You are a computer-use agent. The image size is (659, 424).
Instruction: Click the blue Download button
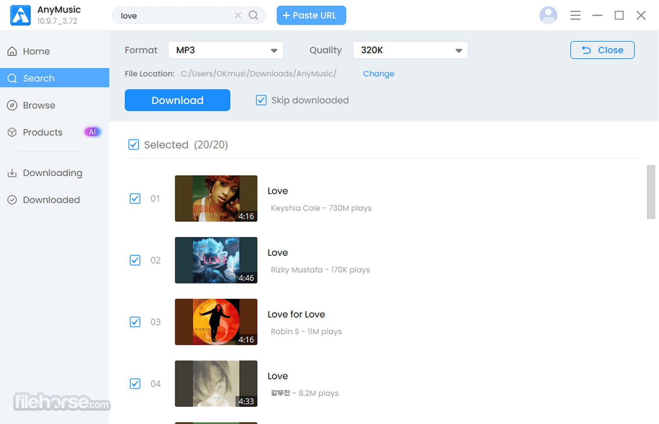tap(177, 100)
